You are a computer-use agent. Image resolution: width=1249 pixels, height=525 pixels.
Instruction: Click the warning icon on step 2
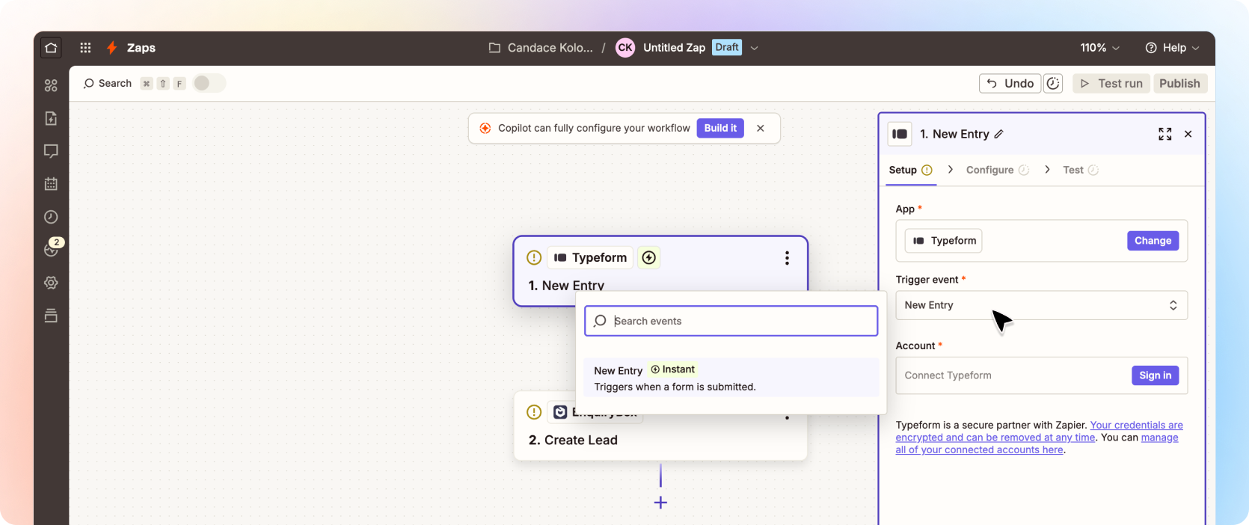click(x=534, y=412)
